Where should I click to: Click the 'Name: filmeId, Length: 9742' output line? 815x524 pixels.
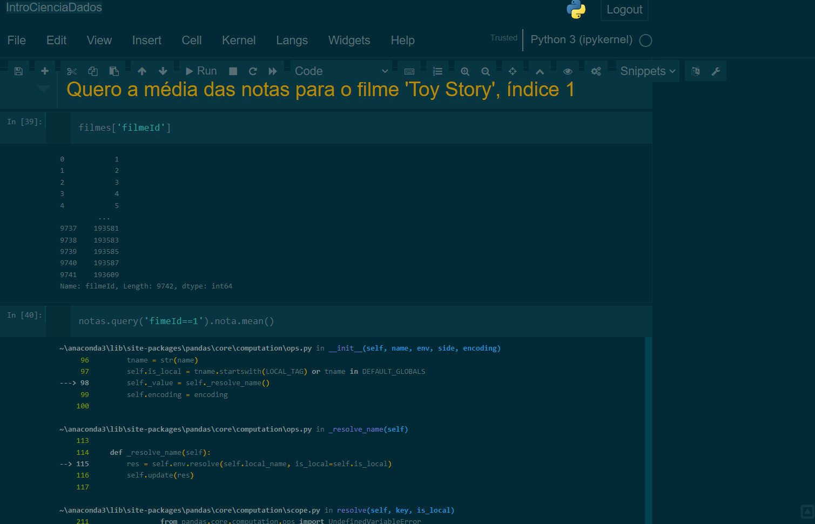click(x=146, y=286)
